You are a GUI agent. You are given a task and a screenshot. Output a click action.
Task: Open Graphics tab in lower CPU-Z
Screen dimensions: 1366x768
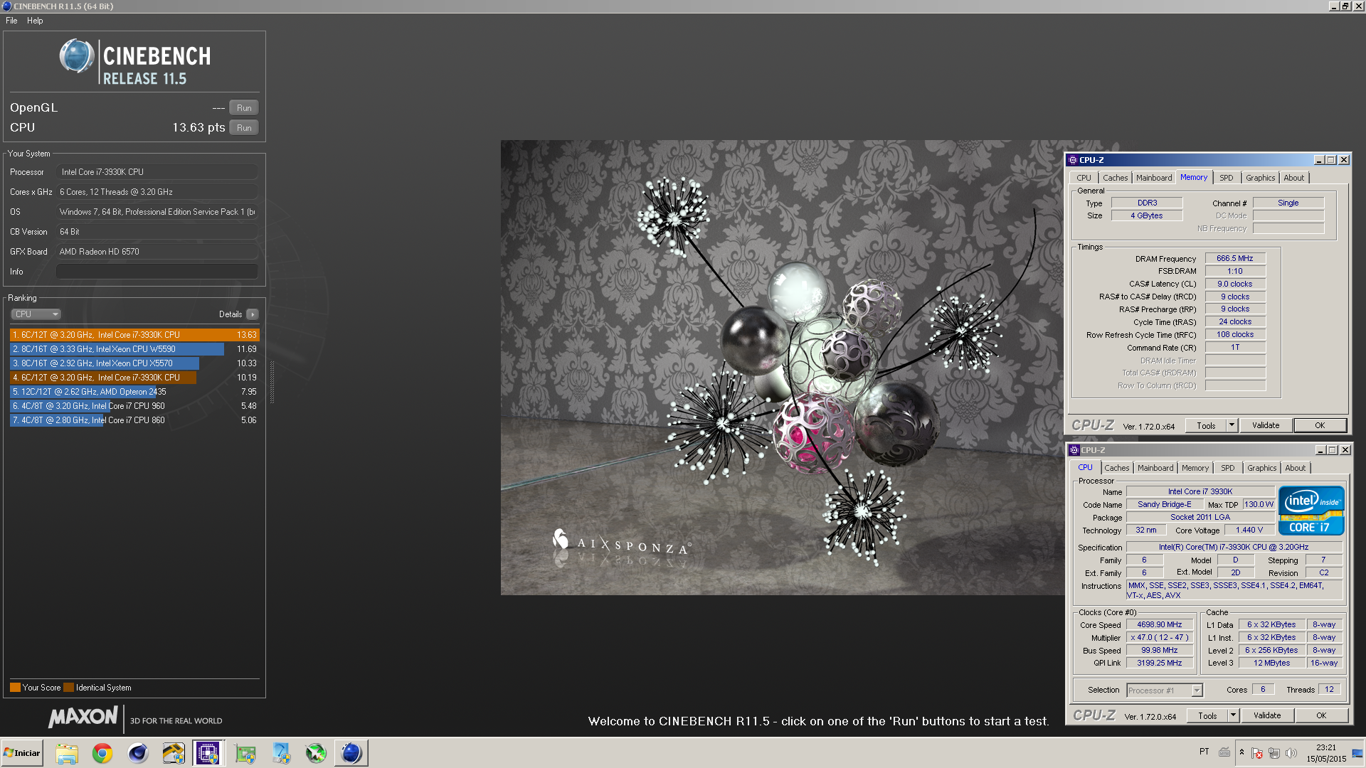click(1261, 468)
